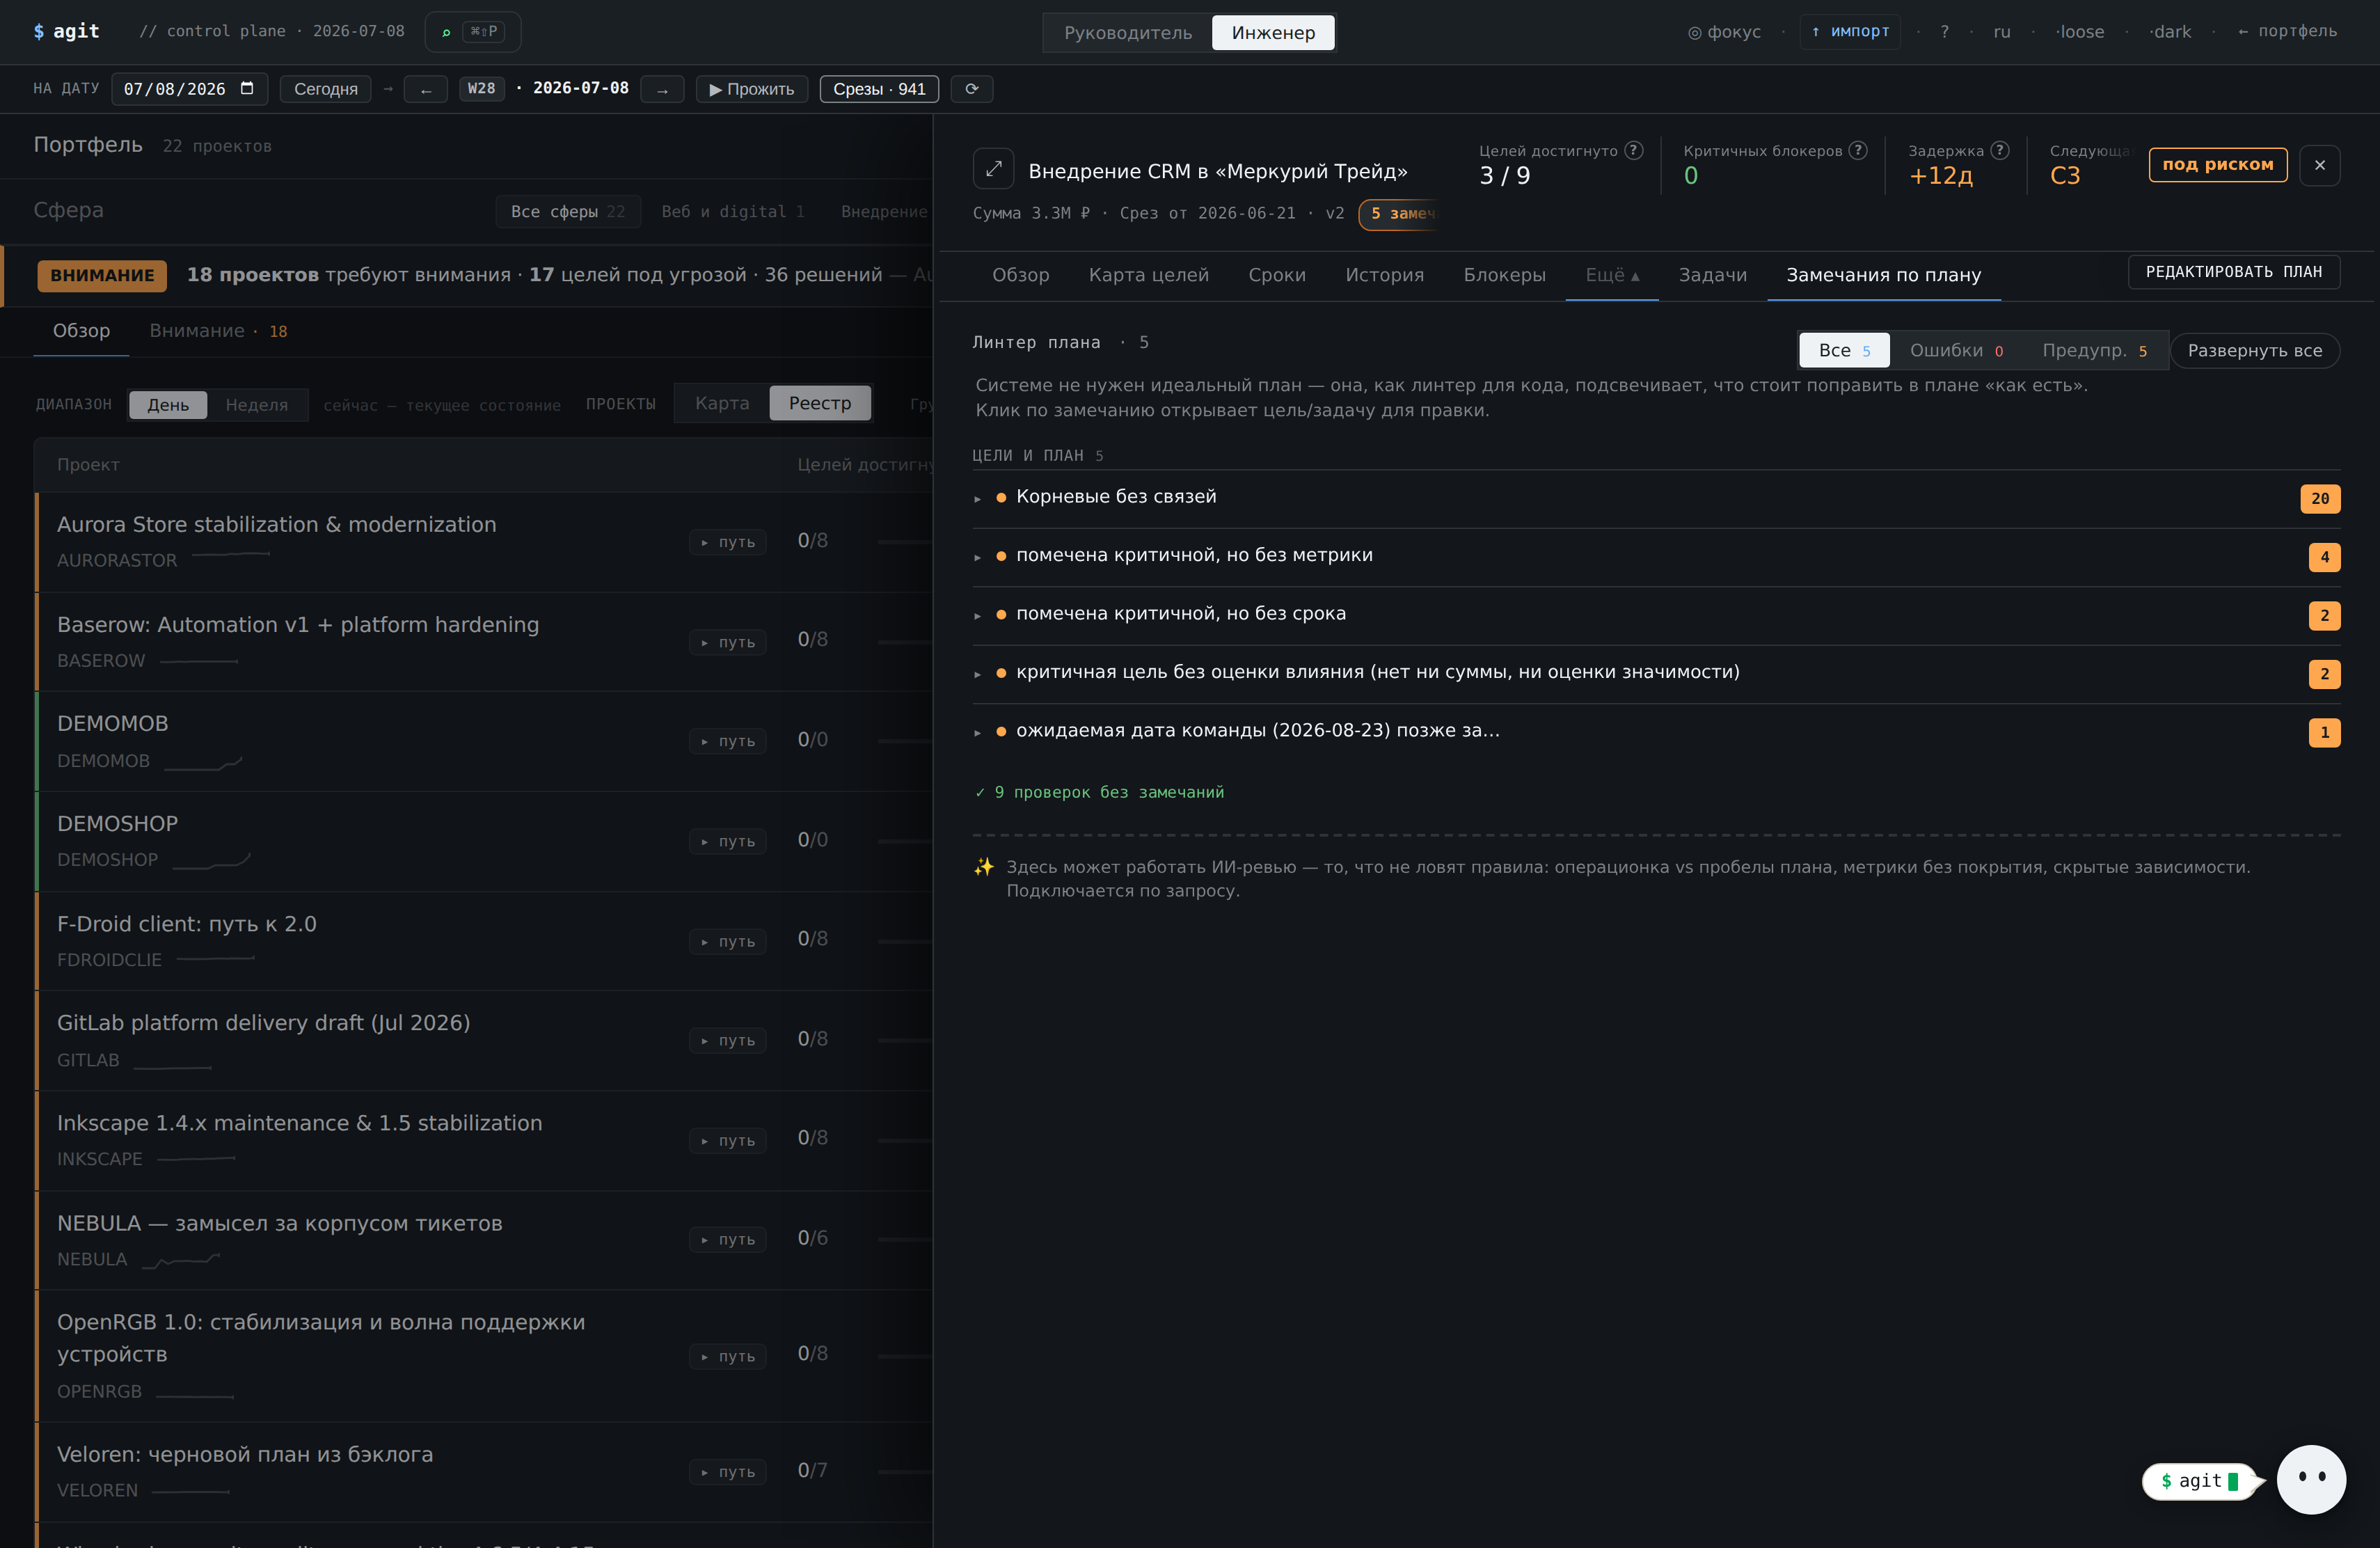Screen dimensions: 2380x1548
Task: Expand помечена критичной, но без метрики
Action: click(1656, 557)
